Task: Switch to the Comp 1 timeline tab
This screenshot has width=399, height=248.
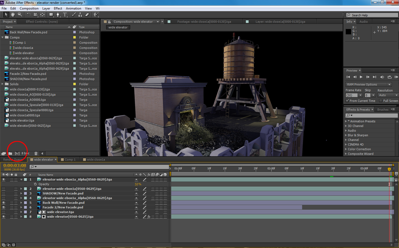Action: (70, 160)
